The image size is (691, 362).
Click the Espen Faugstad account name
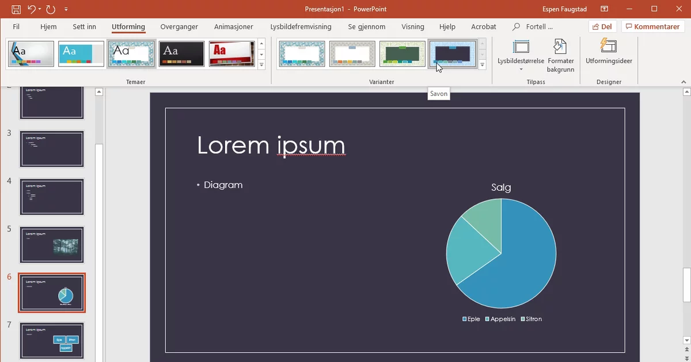coord(565,9)
